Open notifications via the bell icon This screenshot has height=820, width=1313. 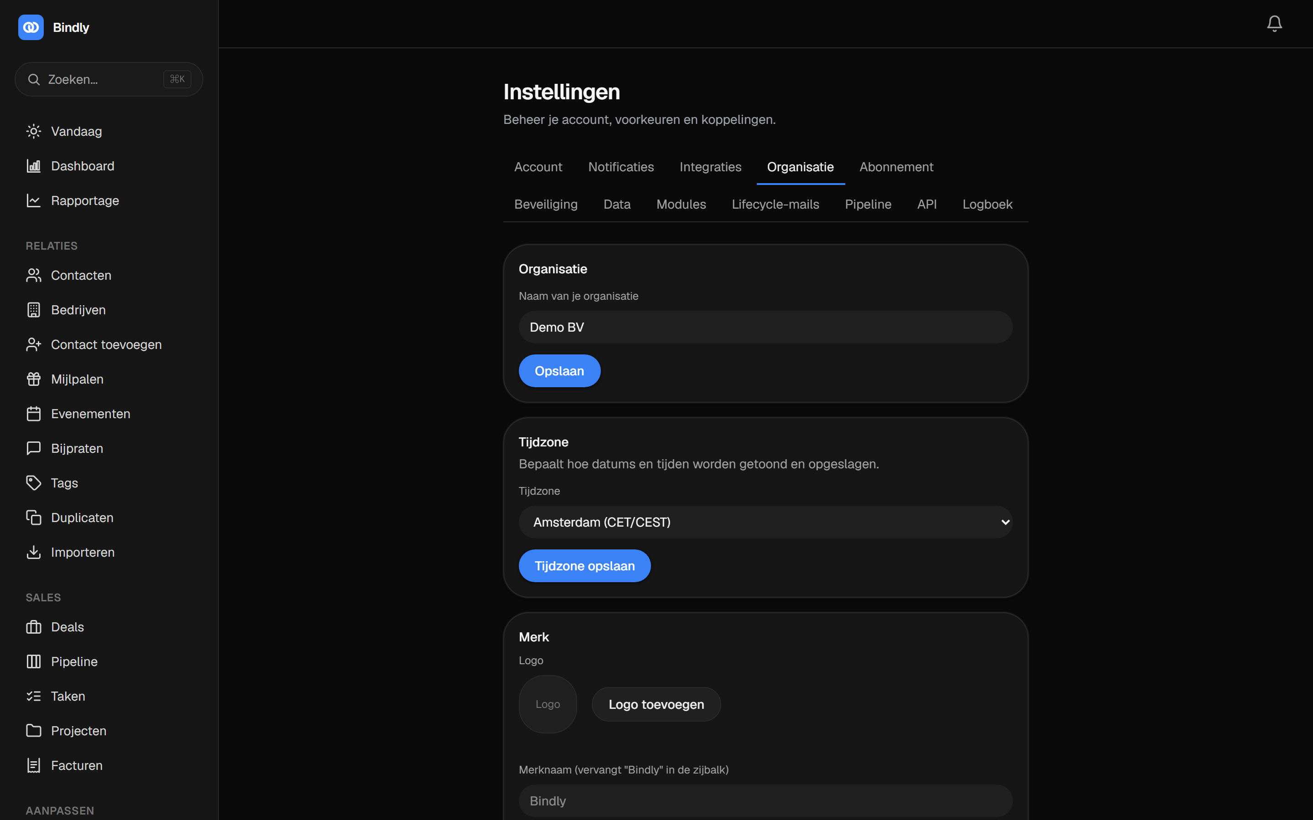click(1275, 23)
